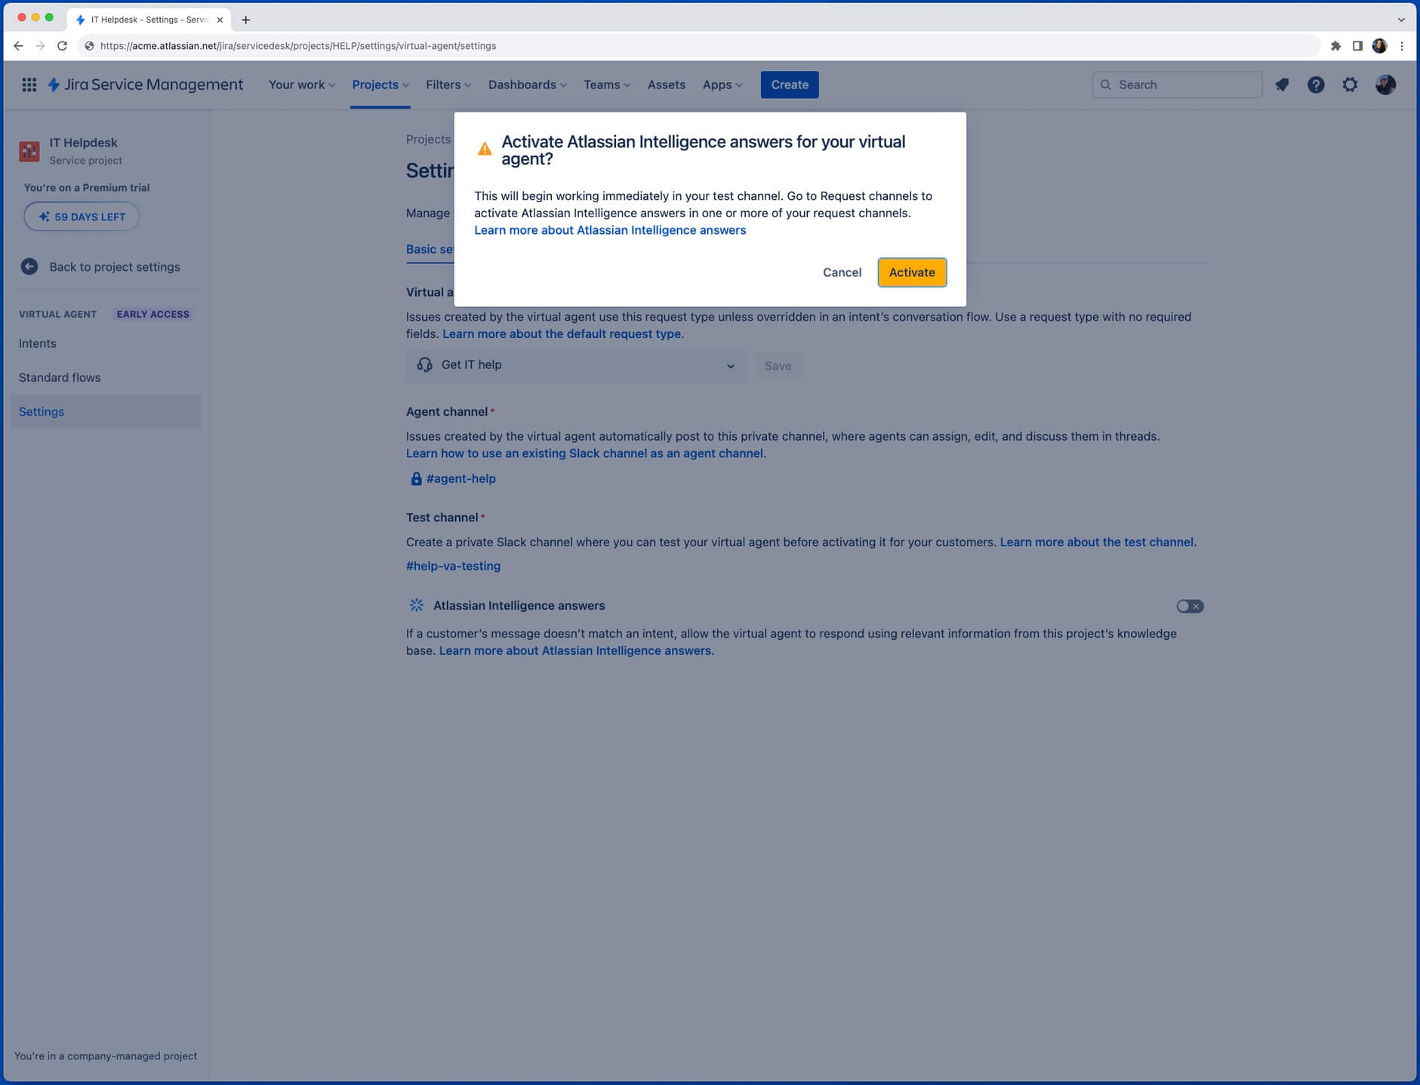Screen dimensions: 1420x1085
Task: Click the notifications icon in the top bar
Action: (x=1282, y=85)
